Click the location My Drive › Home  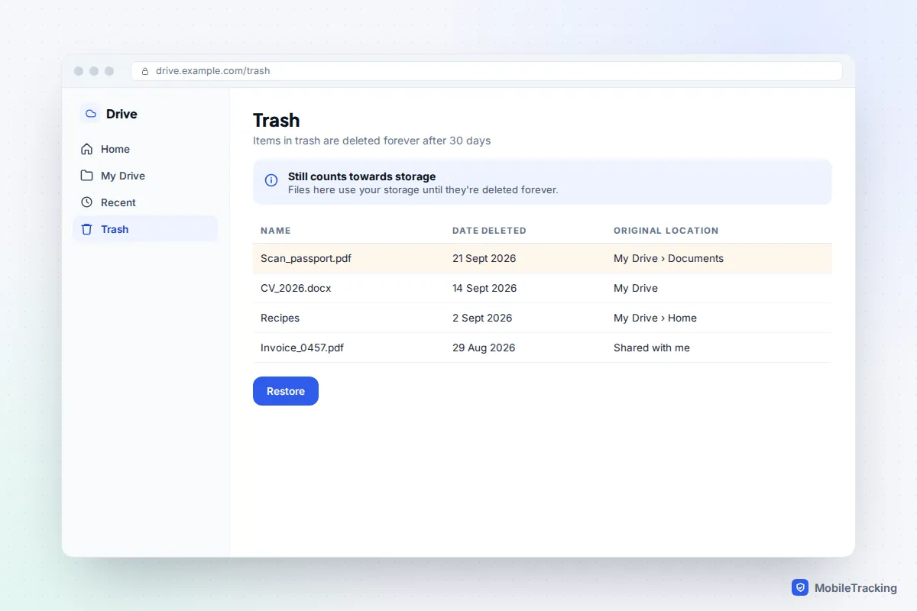point(655,318)
